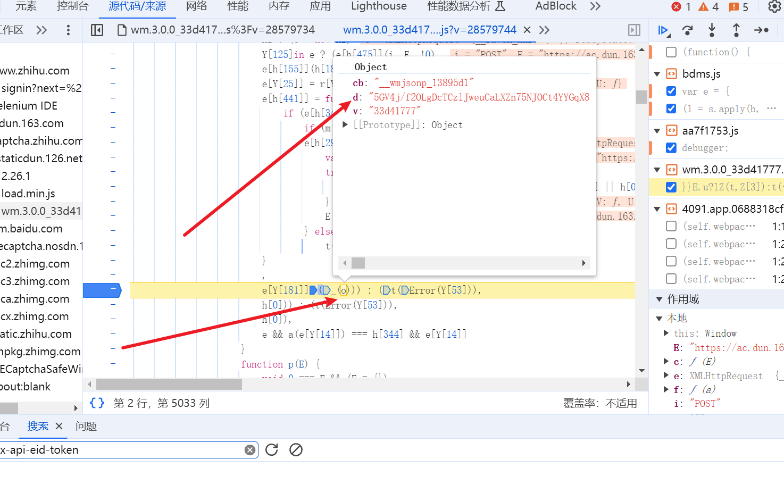The image size is (784, 484).
Task: Click the popup horizontal scrollbar thumb
Action: point(358,263)
